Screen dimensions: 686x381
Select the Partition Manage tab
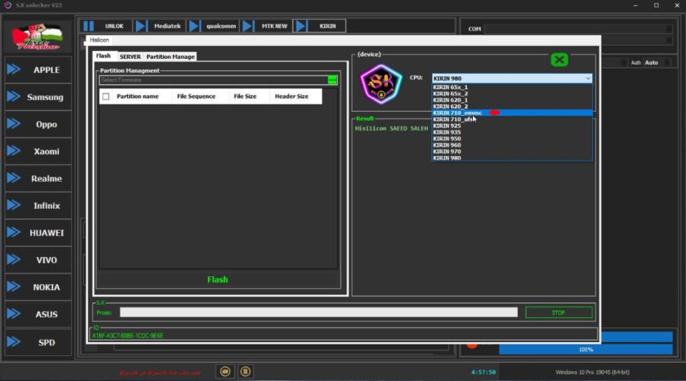(x=170, y=57)
